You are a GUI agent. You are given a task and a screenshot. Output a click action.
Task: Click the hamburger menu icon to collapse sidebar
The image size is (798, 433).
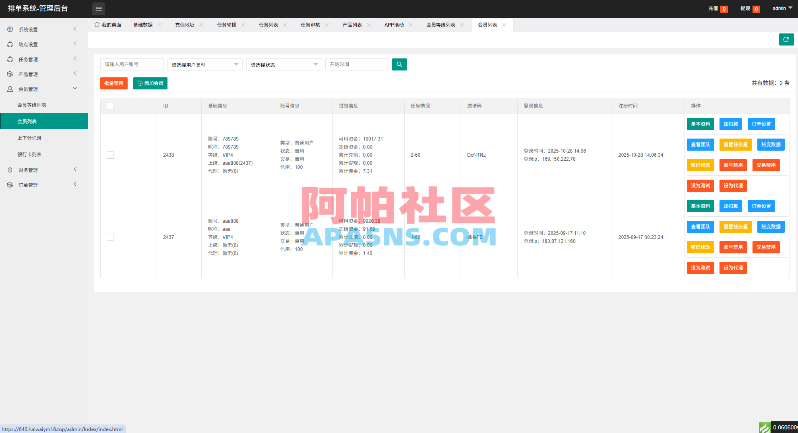[98, 8]
